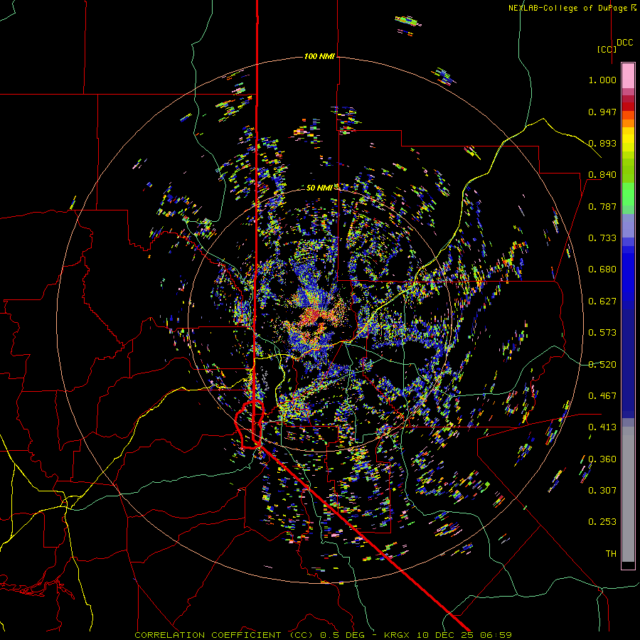This screenshot has width=640, height=640.
Task: Click the DCC label above the color bar
Action: [x=625, y=43]
